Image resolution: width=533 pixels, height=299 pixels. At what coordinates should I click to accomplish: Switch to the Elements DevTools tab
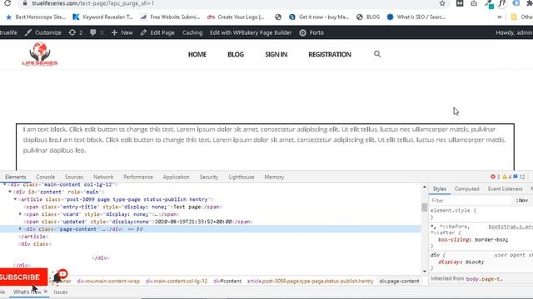pyautogui.click(x=16, y=177)
